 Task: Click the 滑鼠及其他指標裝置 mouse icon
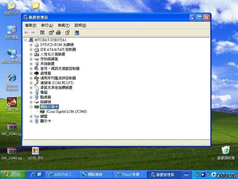pyautogui.click(x=36, y=88)
